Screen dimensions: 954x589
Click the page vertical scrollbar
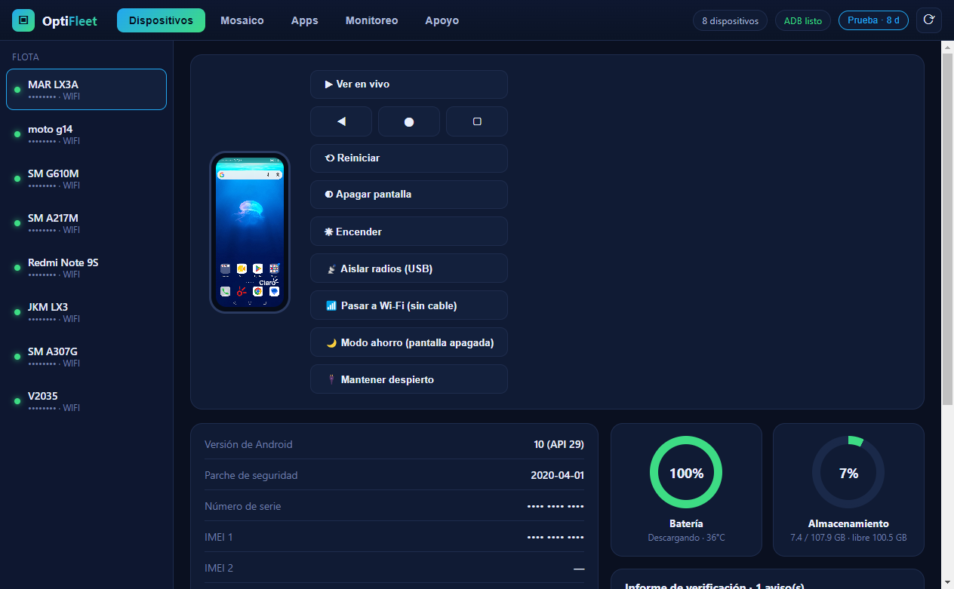pyautogui.click(x=948, y=230)
